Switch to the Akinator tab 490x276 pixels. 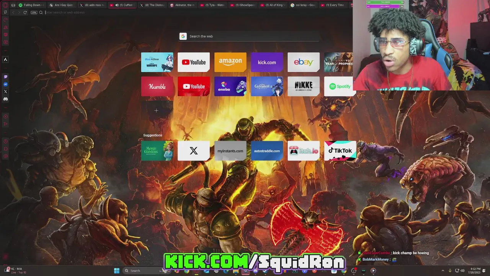coord(182,5)
